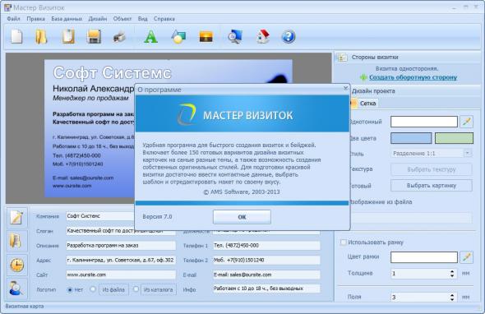Viewport: 485px width, 314px height.
Task: Click the blue Два цвета color swatch
Action: [x=411, y=138]
